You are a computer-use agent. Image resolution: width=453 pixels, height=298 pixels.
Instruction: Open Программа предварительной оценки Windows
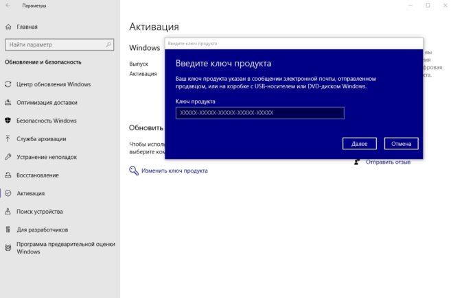point(66,248)
